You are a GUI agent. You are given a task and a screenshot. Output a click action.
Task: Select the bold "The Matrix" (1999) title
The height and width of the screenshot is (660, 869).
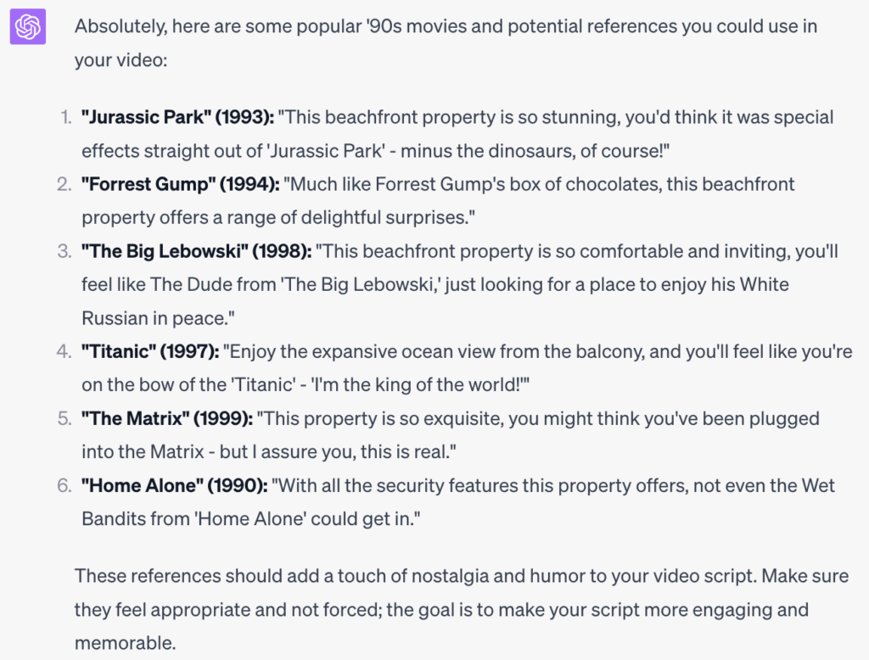tap(167, 418)
